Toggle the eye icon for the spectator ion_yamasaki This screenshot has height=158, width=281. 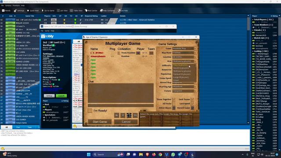[44, 120]
